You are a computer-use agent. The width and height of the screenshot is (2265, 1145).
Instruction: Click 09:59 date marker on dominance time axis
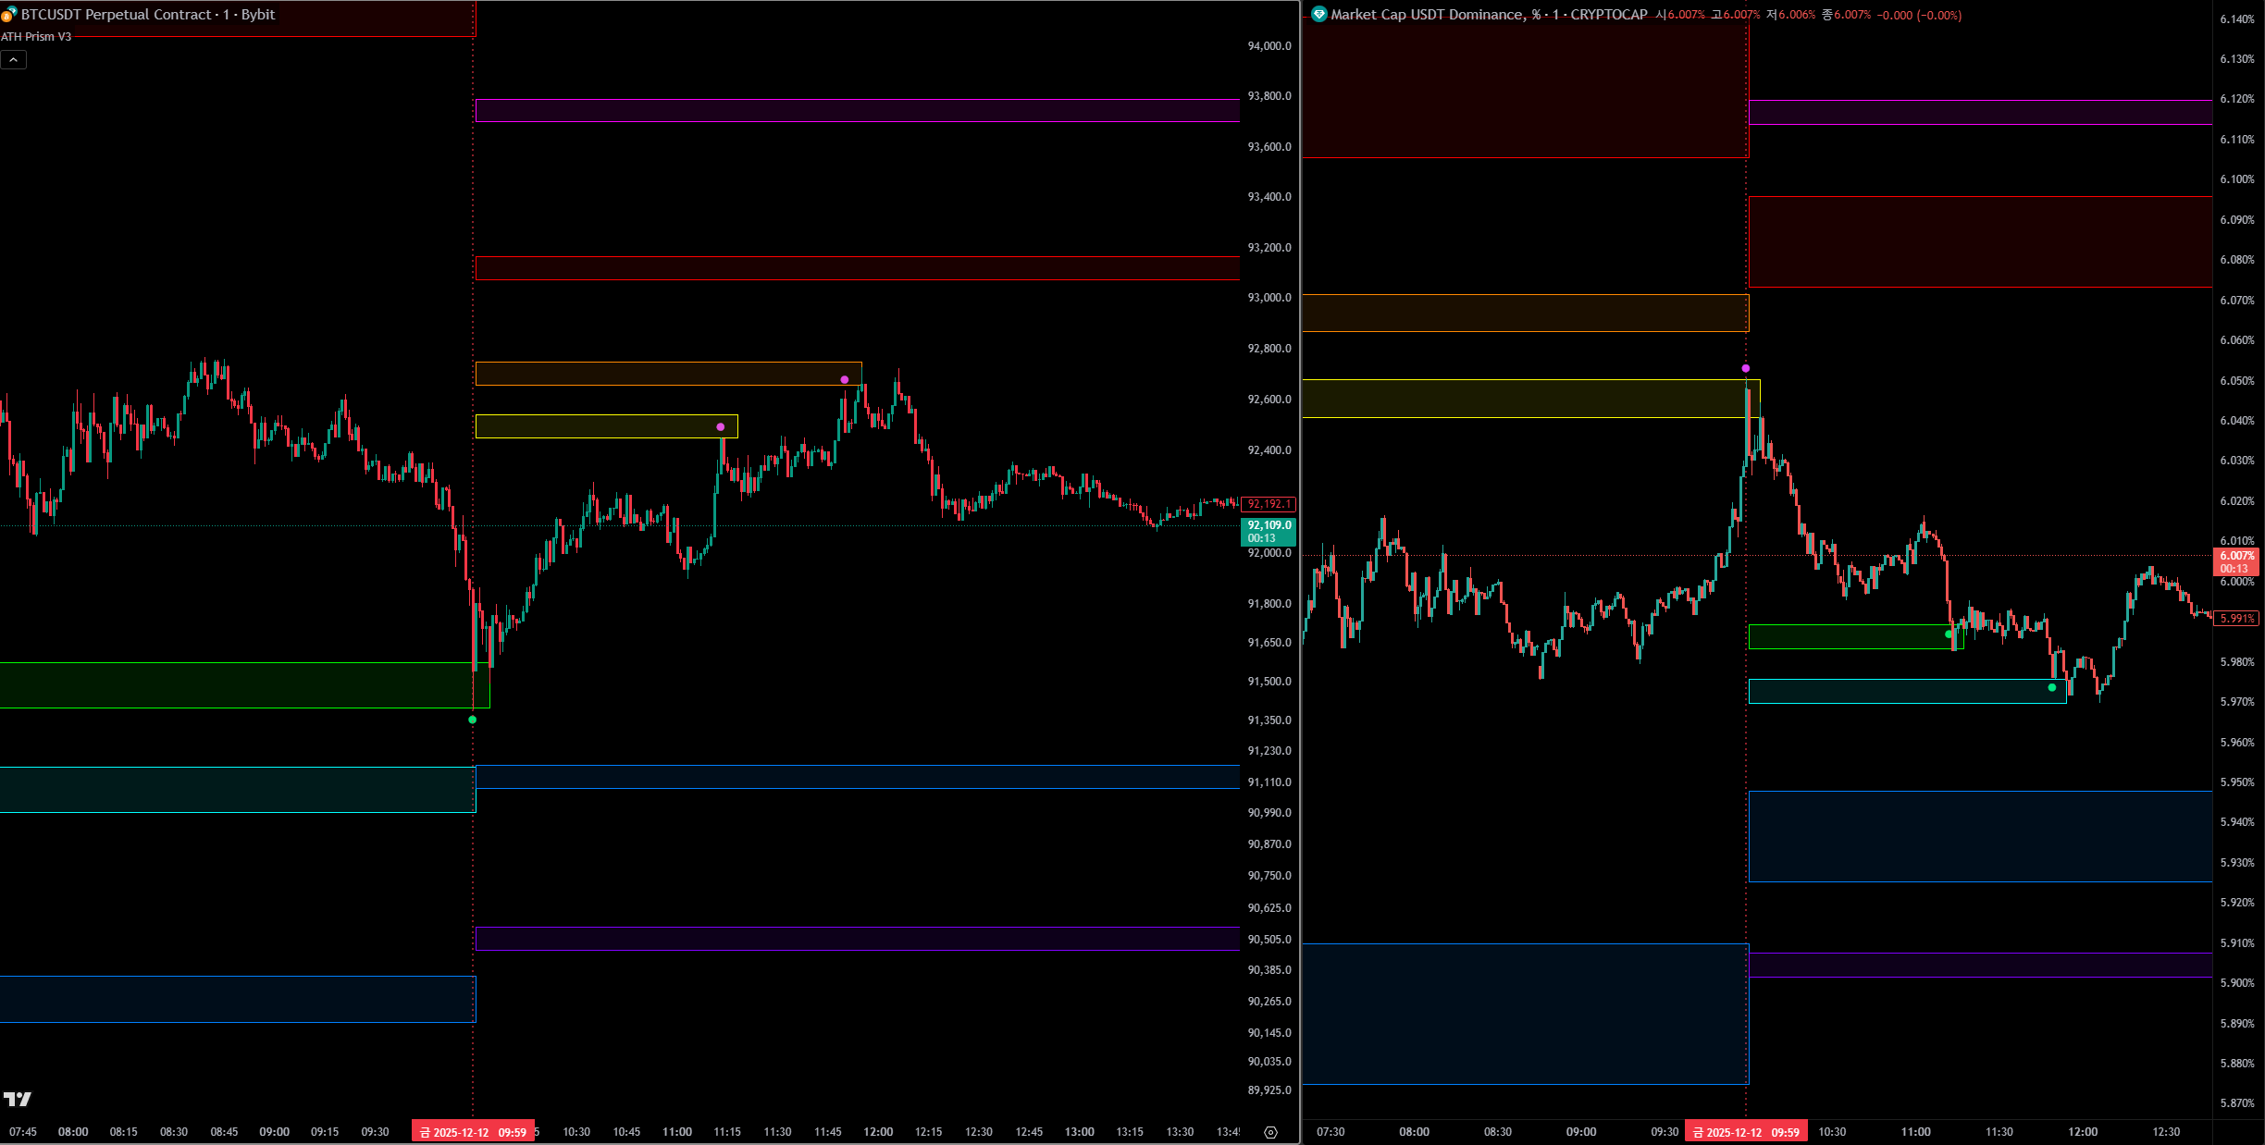(x=1746, y=1132)
